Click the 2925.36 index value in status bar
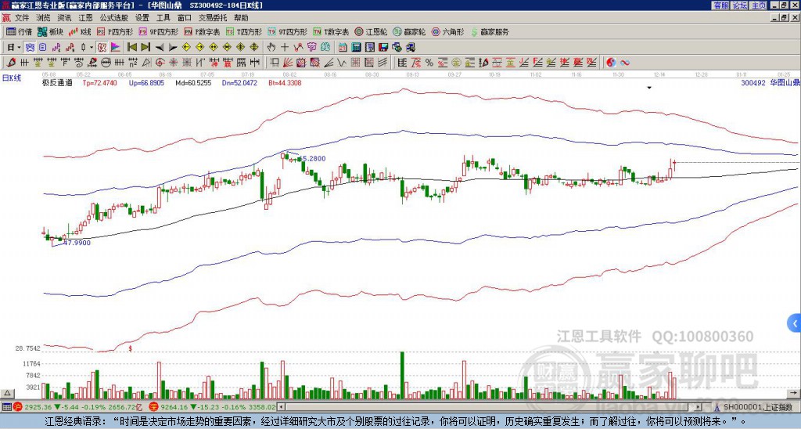The width and height of the screenshot is (801, 429). pyautogui.click(x=38, y=407)
